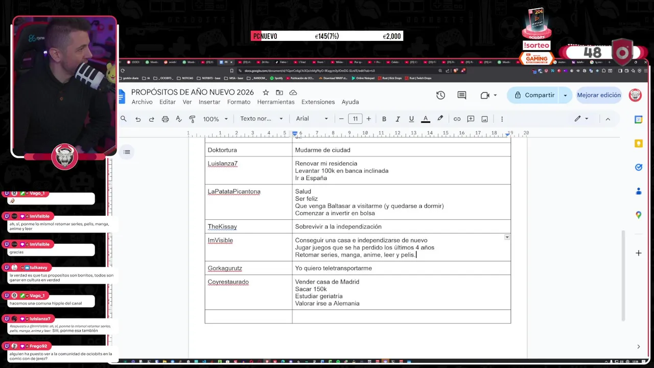
Task: Open the Maps side panel icon
Action: [x=638, y=215]
